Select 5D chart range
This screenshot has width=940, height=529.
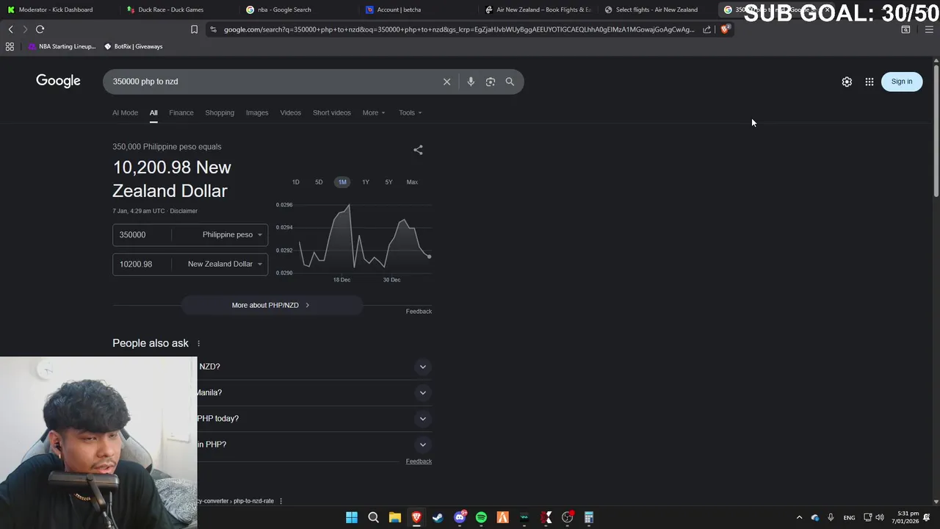point(319,182)
